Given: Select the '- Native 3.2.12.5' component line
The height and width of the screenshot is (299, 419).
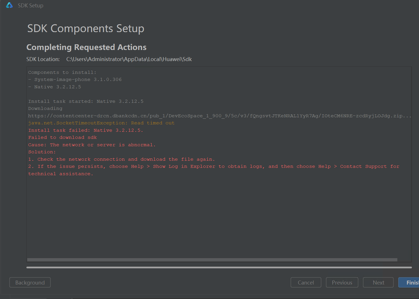Looking at the screenshot, I should [54, 87].
